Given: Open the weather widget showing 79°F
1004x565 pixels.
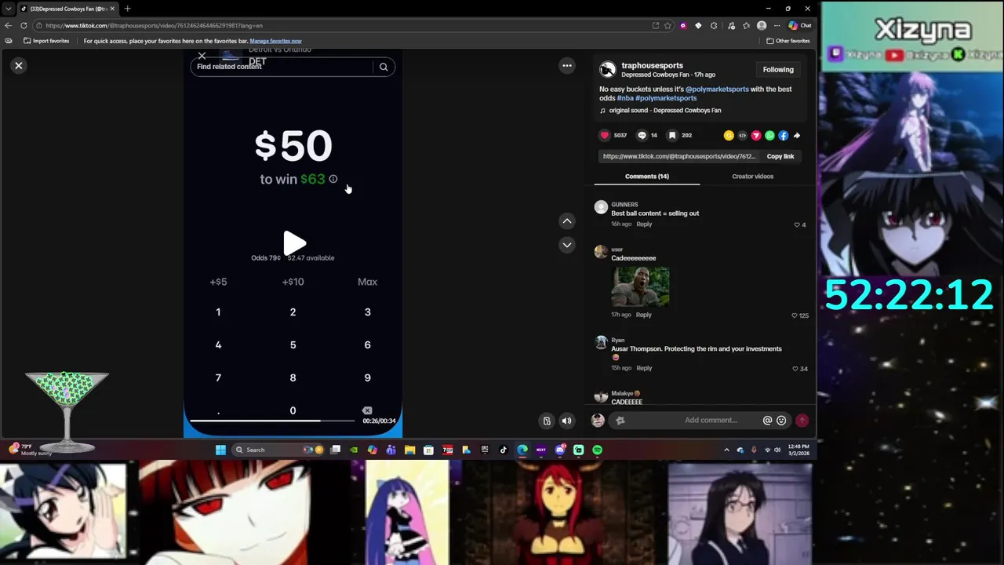Looking at the screenshot, I should (x=30, y=449).
